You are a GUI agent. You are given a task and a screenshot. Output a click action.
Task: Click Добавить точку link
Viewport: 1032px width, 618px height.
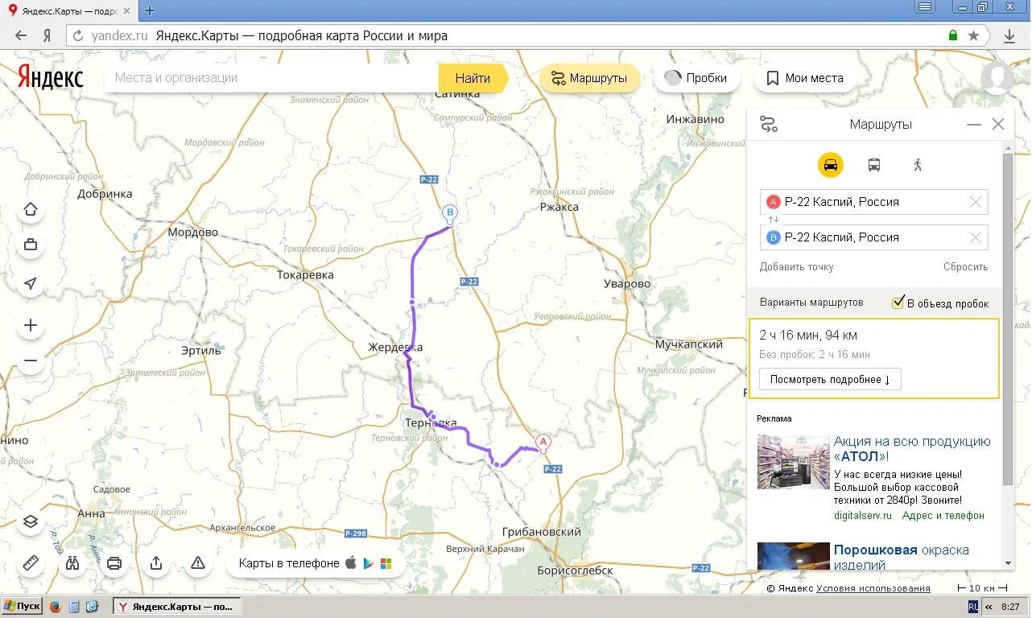point(796,266)
